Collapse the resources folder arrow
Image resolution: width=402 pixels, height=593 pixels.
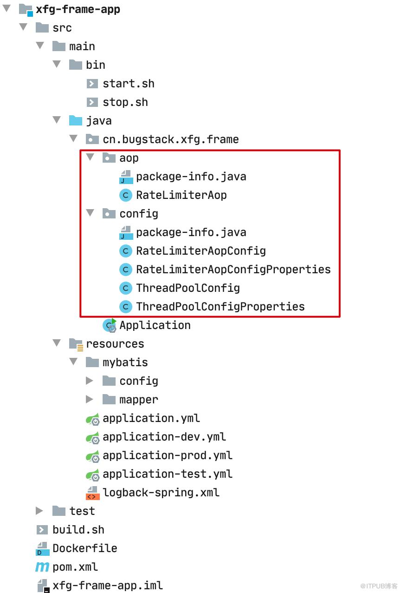pos(57,343)
